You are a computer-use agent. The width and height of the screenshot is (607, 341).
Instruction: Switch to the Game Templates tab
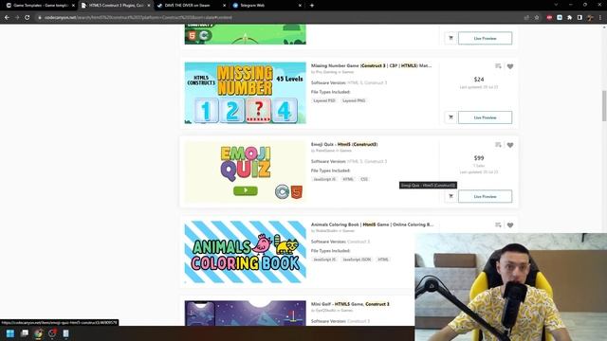tap(39, 6)
